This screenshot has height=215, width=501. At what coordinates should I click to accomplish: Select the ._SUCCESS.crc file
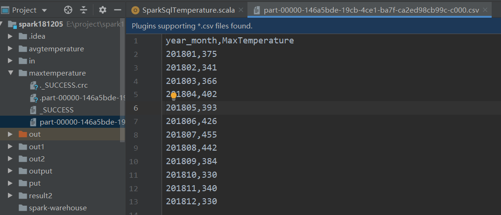(64, 85)
